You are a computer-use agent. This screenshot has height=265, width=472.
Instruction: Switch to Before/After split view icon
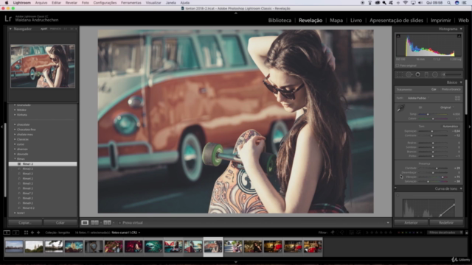(x=107, y=222)
